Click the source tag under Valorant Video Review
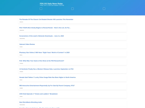This screenshot has height=108, width=145. 21,47
